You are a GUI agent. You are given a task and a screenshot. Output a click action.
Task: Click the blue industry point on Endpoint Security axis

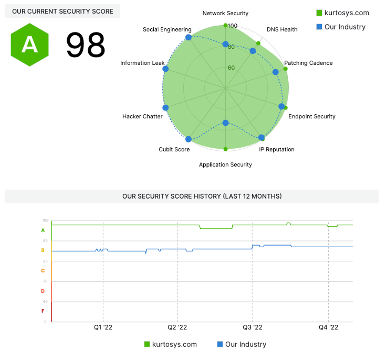[x=281, y=106]
